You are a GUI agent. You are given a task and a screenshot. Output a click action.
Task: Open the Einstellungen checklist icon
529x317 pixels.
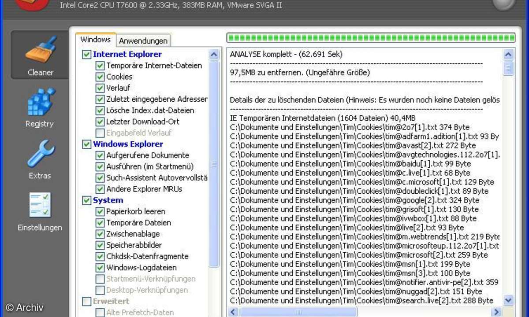pyautogui.click(x=41, y=205)
